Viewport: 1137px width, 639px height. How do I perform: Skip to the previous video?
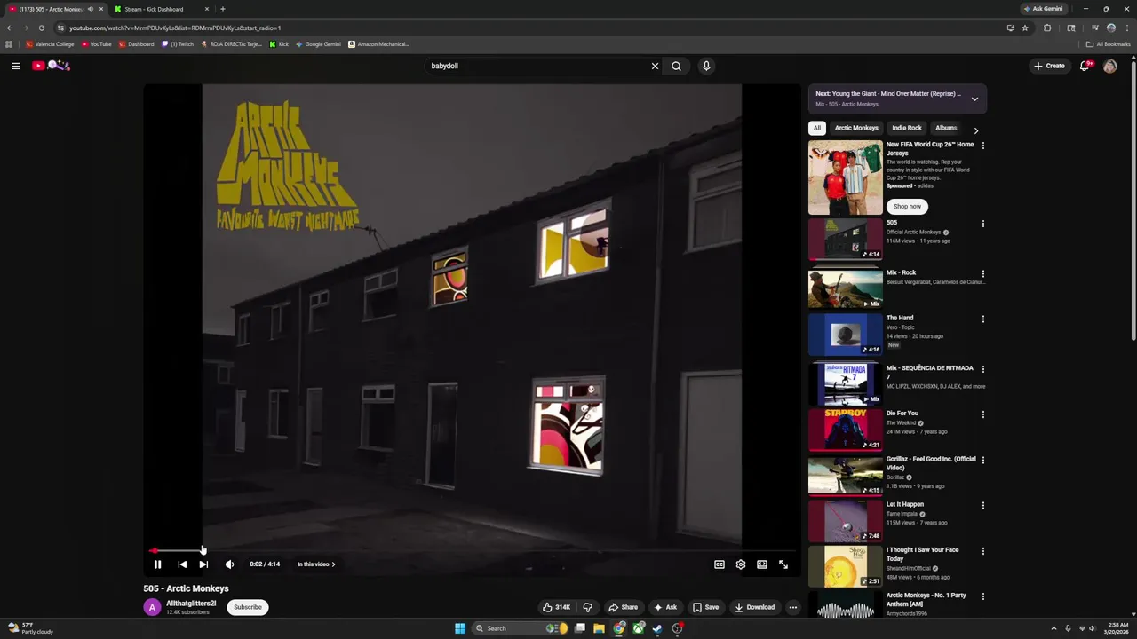point(182,564)
